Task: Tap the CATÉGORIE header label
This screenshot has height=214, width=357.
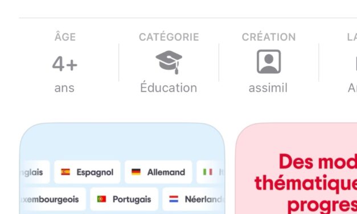Action: [169, 37]
